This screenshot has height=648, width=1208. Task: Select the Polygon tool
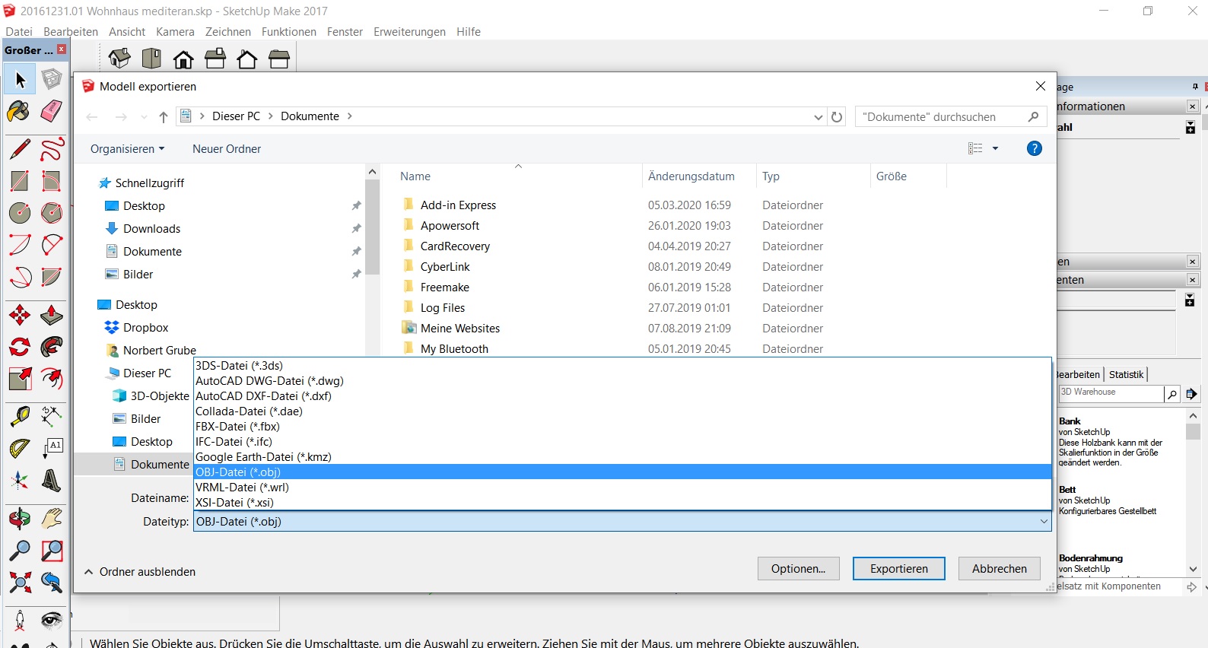tap(52, 212)
